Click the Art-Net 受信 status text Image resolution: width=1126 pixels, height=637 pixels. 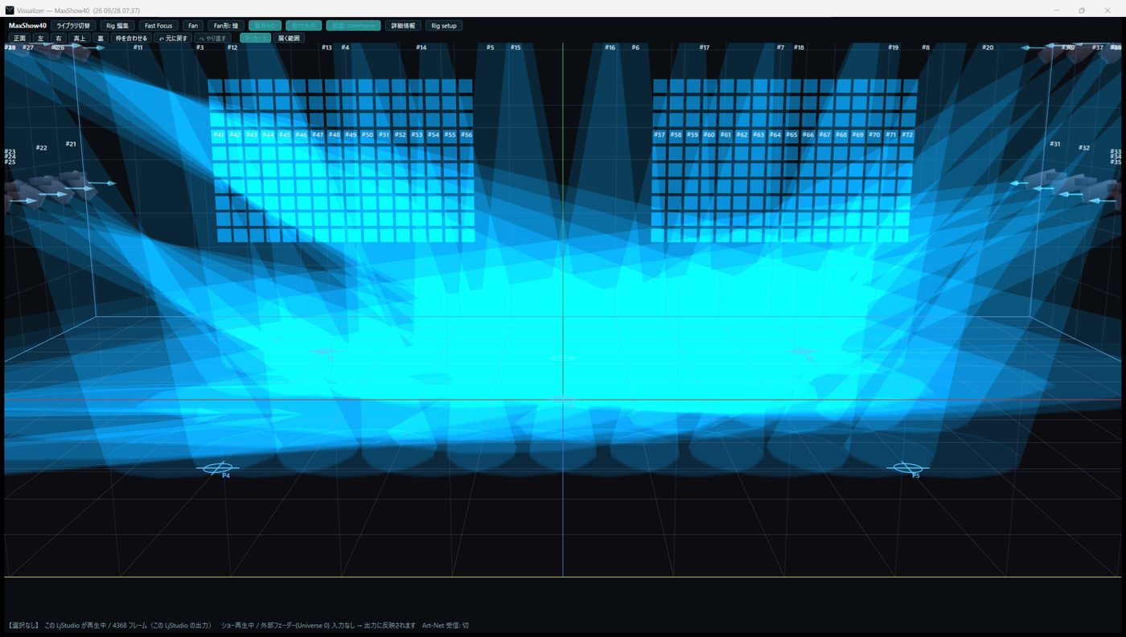click(x=445, y=625)
